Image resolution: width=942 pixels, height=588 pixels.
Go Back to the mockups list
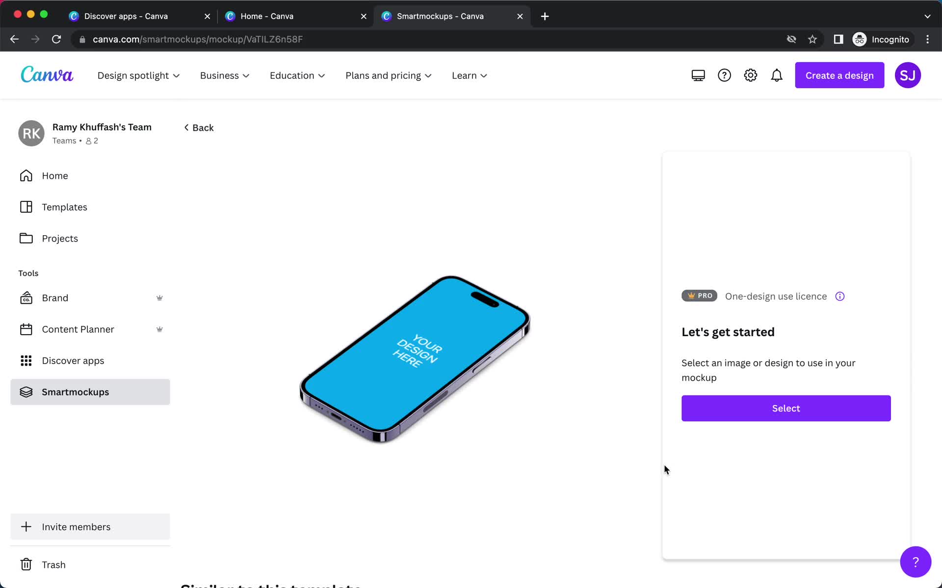[x=199, y=127]
